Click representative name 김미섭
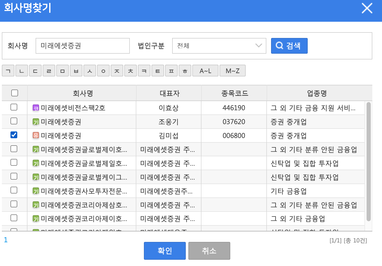 point(169,136)
